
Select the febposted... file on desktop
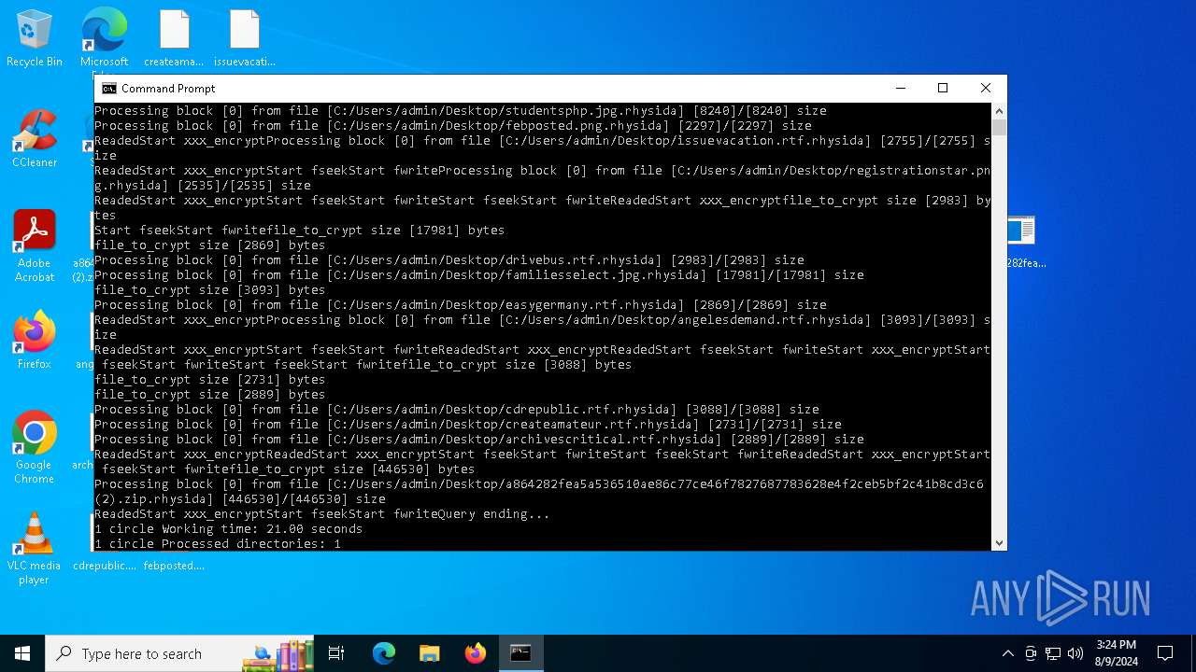174,565
